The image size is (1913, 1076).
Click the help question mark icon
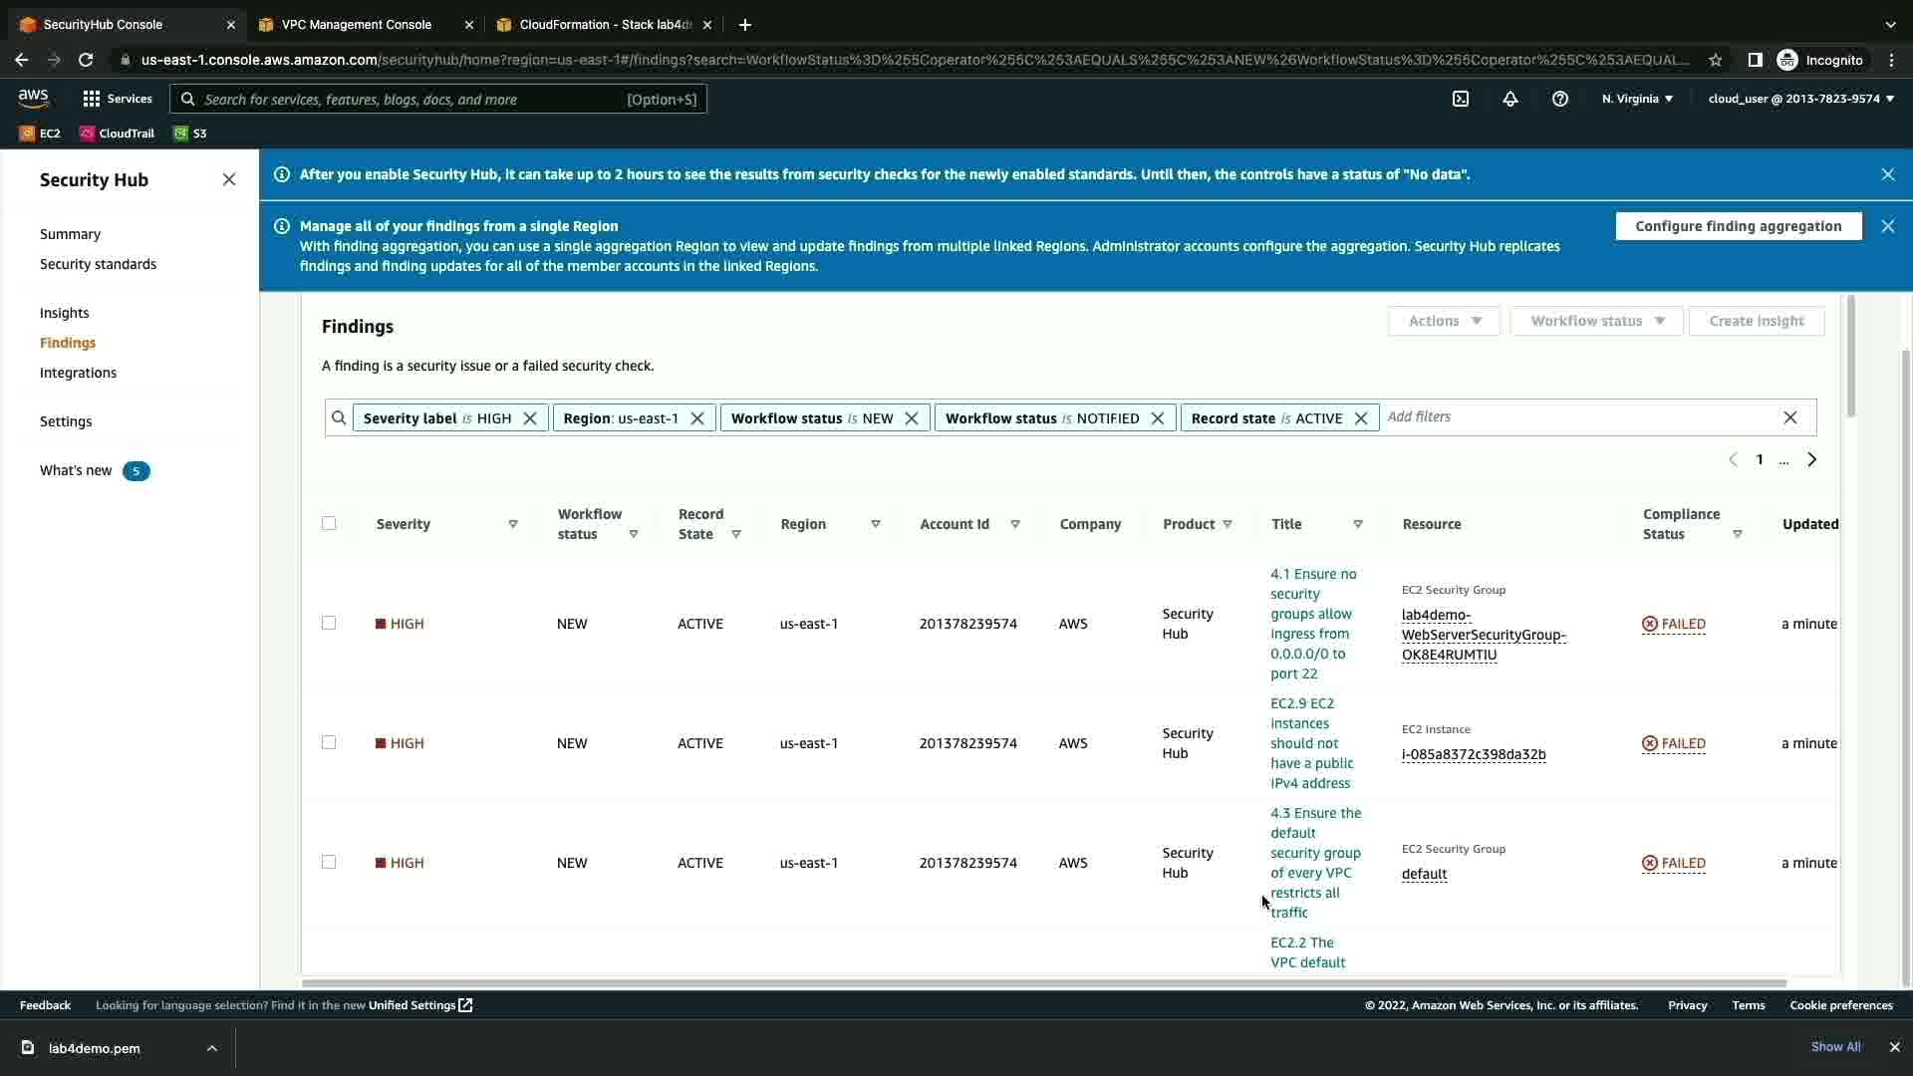click(x=1560, y=99)
